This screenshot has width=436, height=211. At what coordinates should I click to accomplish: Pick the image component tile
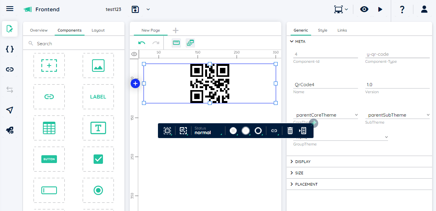[x=98, y=66]
